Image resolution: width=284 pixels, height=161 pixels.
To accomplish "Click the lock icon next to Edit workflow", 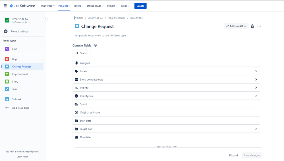I will (252, 26).
